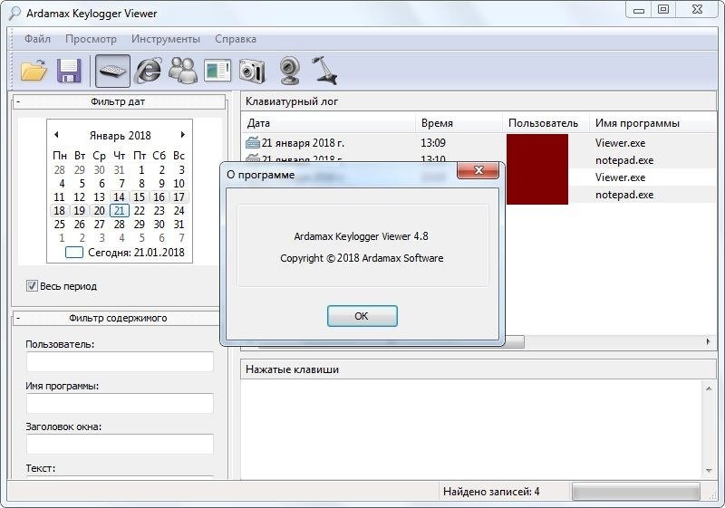Select log entry at 13:09

click(x=478, y=143)
